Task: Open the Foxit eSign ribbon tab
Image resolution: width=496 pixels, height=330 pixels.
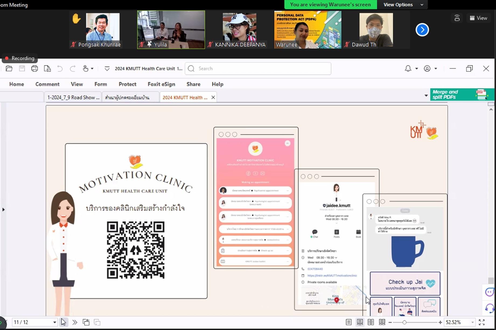Action: [x=161, y=84]
